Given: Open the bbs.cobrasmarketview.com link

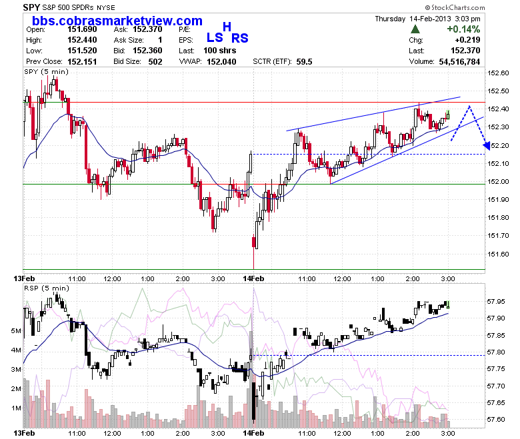Looking at the screenshot, I should click(117, 21).
